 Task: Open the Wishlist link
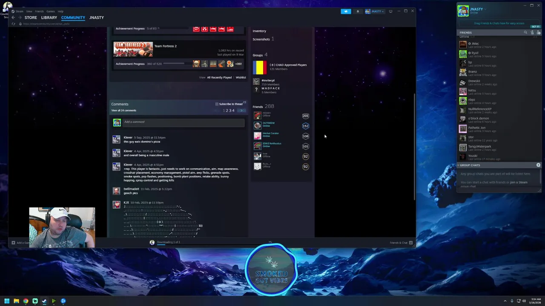pos(241,77)
